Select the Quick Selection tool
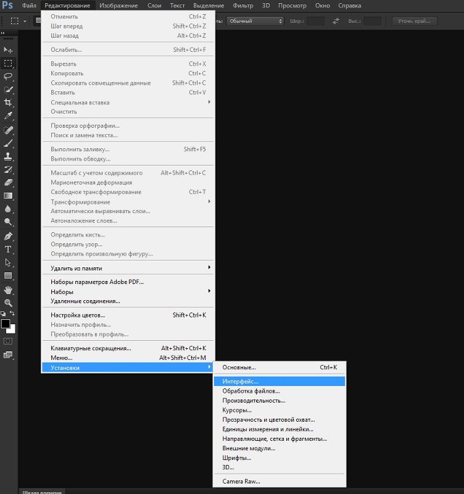Viewport: 464px width, 494px height. click(x=8, y=90)
